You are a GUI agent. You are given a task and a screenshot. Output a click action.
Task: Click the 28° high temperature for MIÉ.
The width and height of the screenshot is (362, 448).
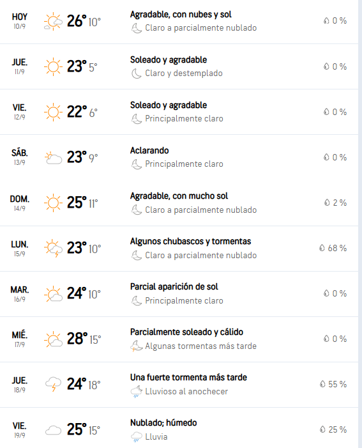[x=77, y=339]
